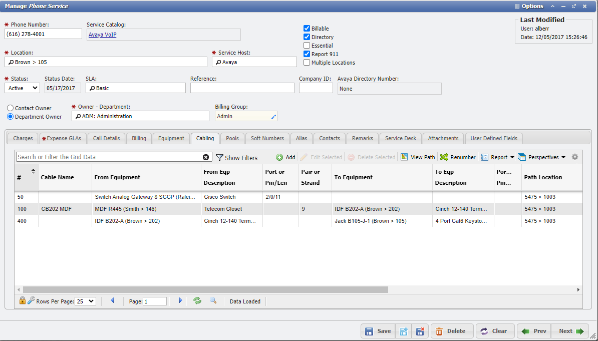Click the save-and-close icon with the red X
This screenshot has height=341, width=598.
click(420, 331)
